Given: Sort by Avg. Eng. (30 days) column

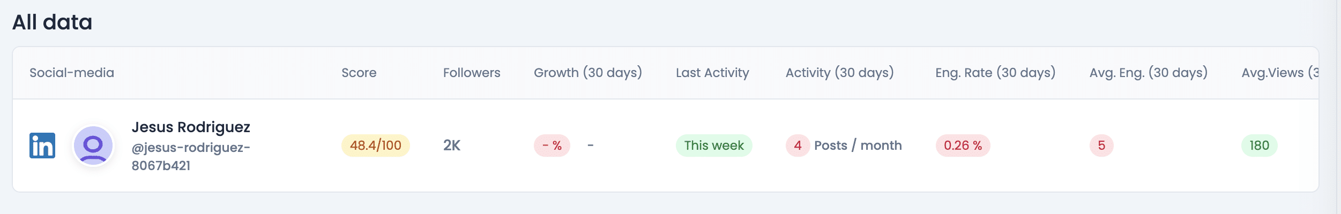Looking at the screenshot, I should click(1148, 73).
